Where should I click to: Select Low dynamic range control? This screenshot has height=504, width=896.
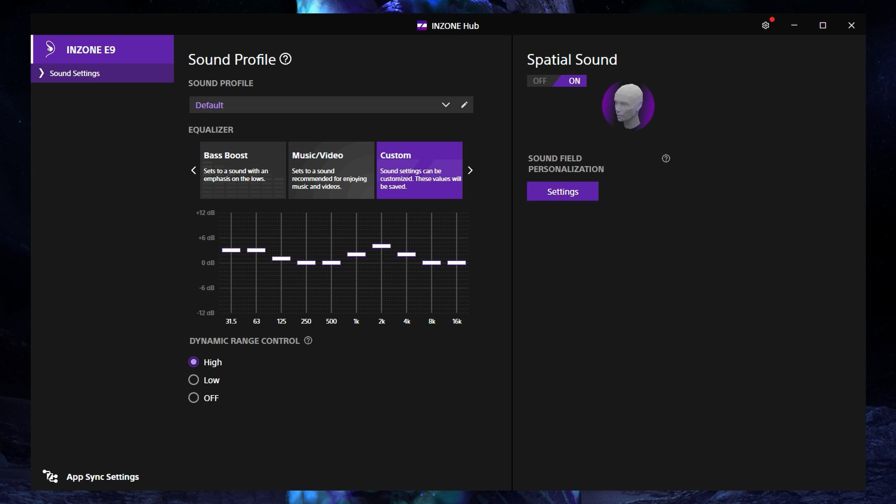coord(194,380)
